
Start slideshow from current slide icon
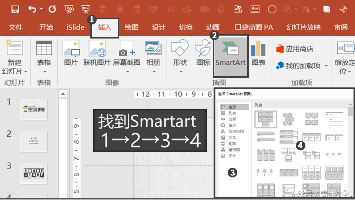pyautogui.click(x=86, y=9)
